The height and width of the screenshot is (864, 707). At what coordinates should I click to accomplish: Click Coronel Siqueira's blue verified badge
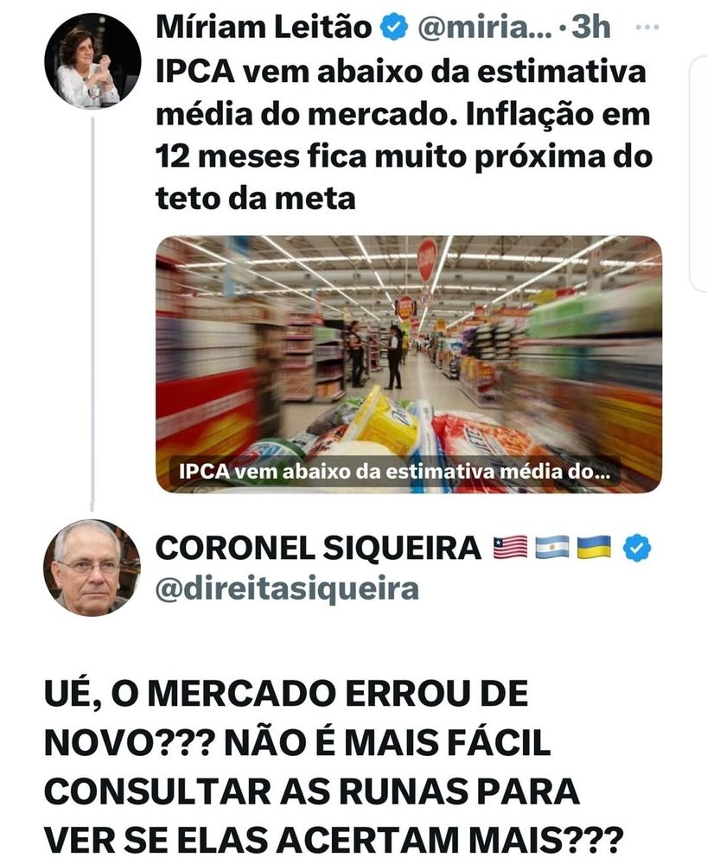637,549
